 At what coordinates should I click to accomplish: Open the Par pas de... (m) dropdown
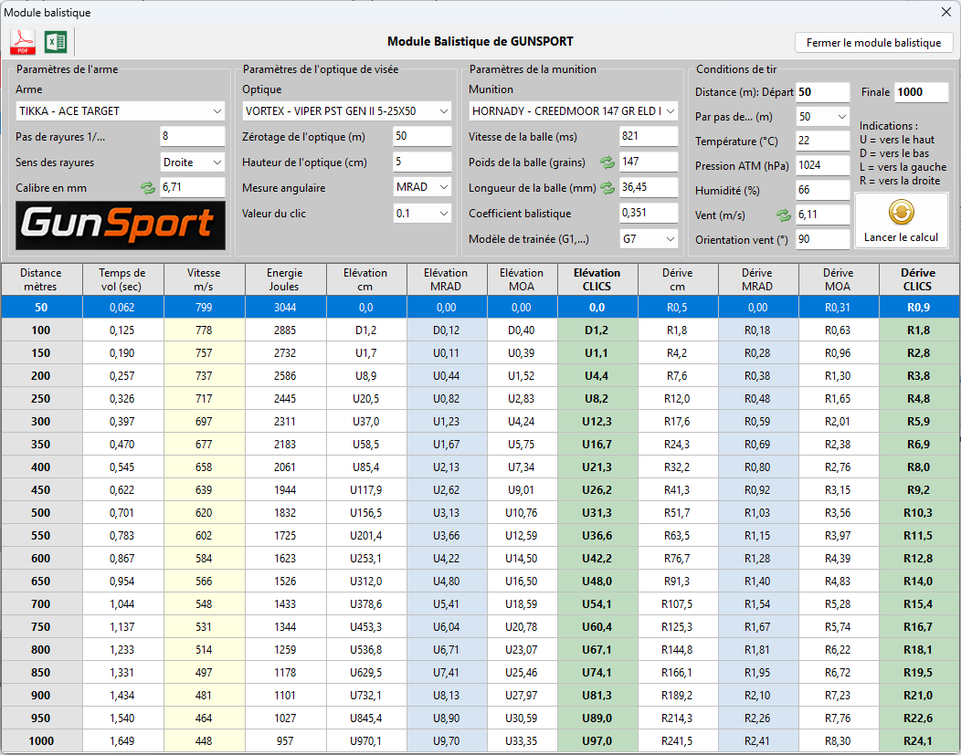click(x=822, y=116)
